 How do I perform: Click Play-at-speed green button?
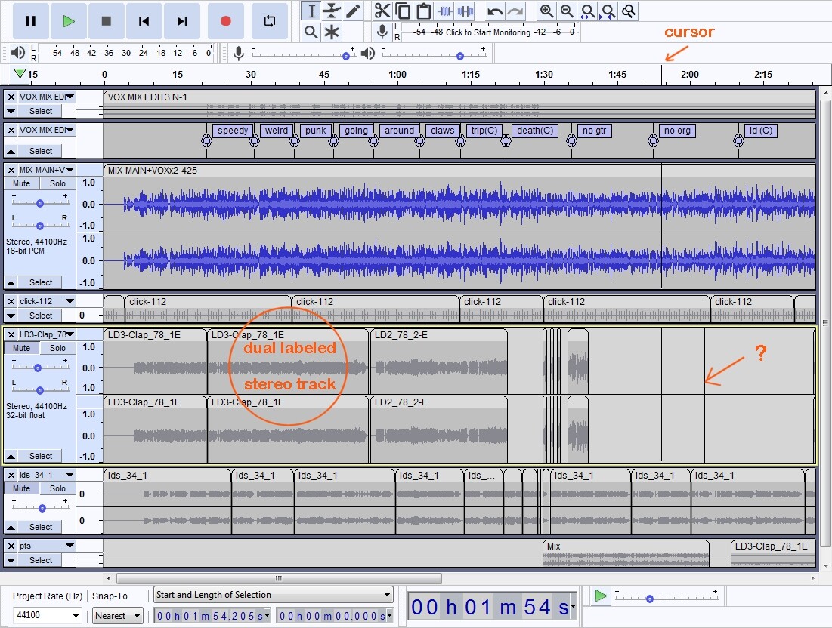601,596
